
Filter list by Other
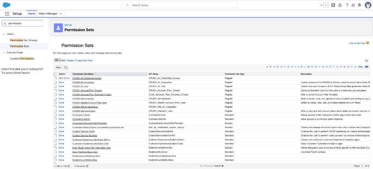tap(361, 67)
